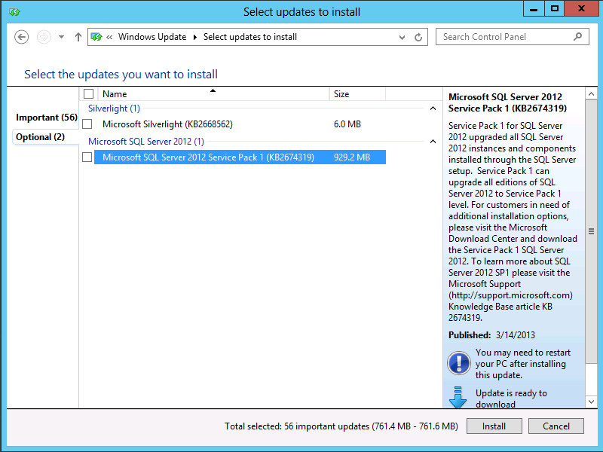Click the search magnifier icon
603x452 pixels.
[577, 37]
